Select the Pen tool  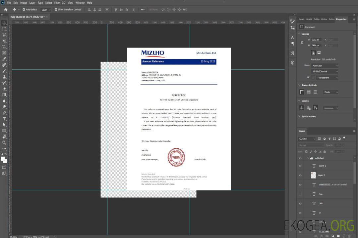click(4, 113)
